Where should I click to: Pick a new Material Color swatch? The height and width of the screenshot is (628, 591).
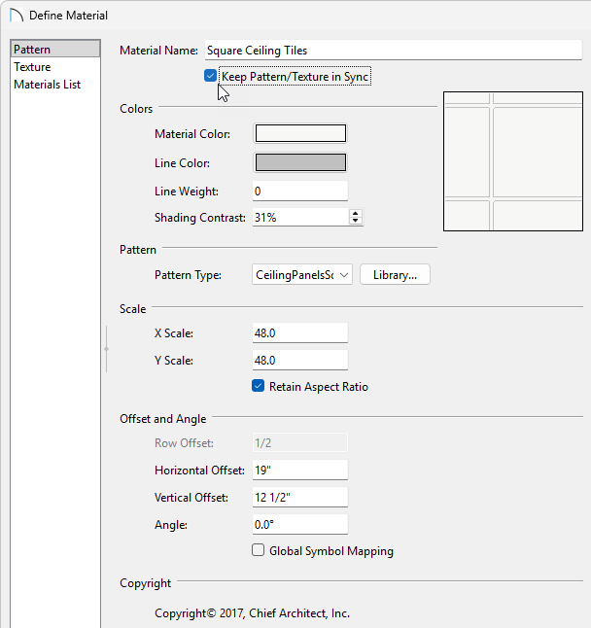click(300, 134)
